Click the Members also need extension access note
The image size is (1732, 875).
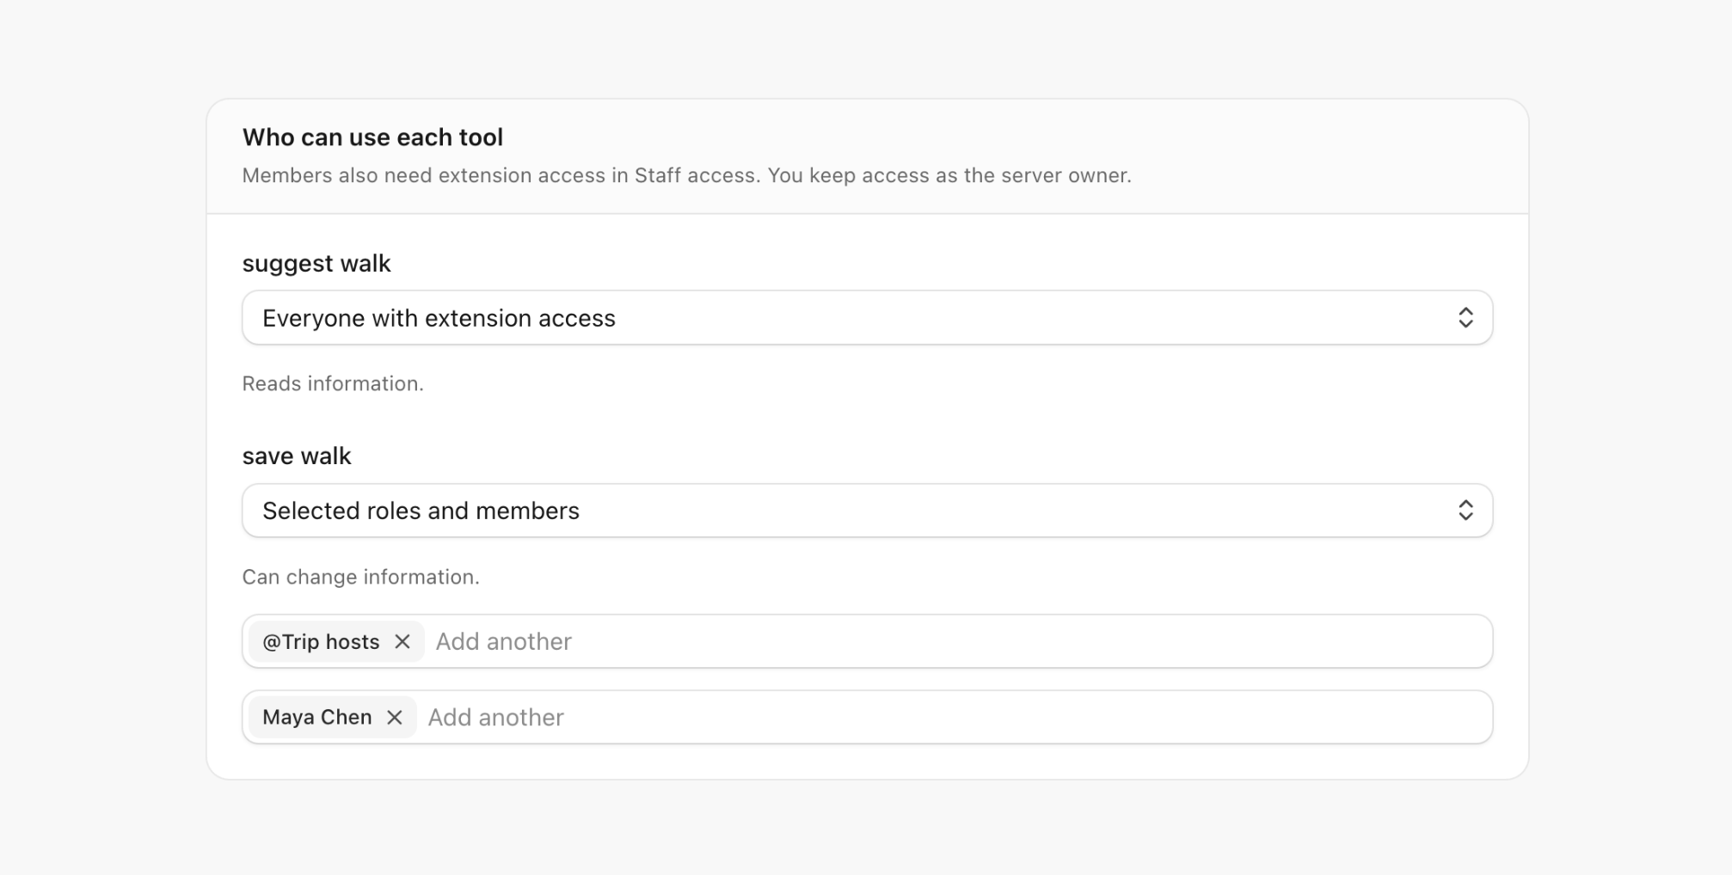pos(686,175)
